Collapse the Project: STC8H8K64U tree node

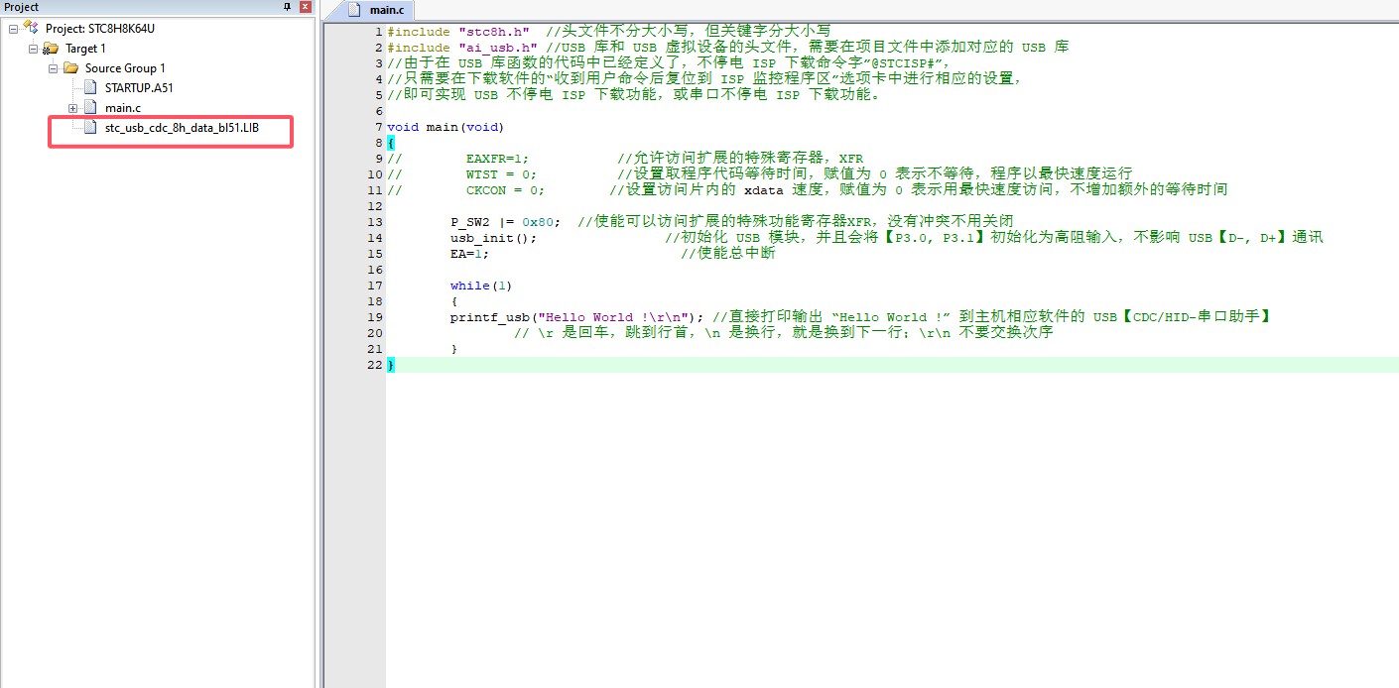pos(13,29)
